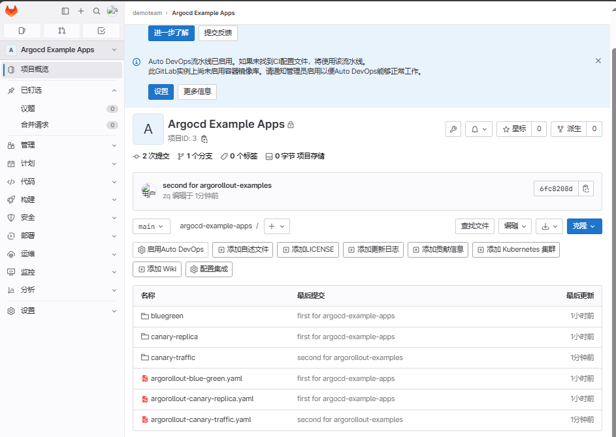Open the 克隆 clone dropdown
The image size is (616, 437).
[584, 226]
